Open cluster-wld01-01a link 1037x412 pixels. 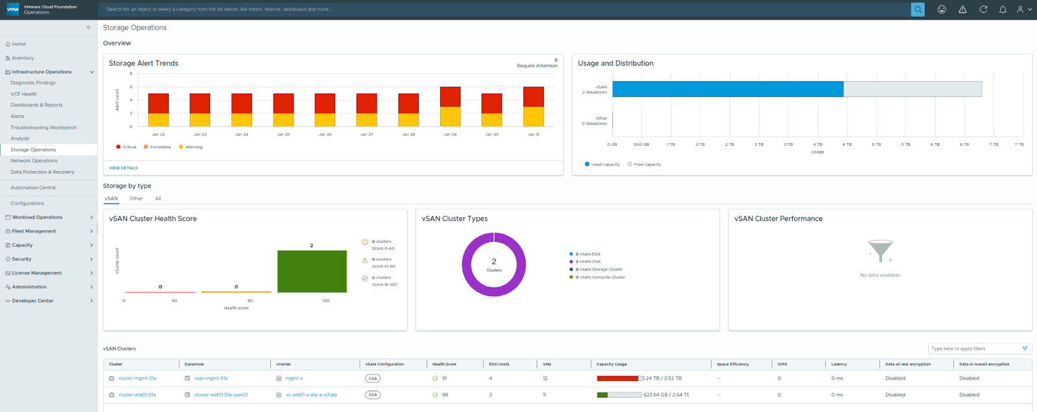click(137, 395)
